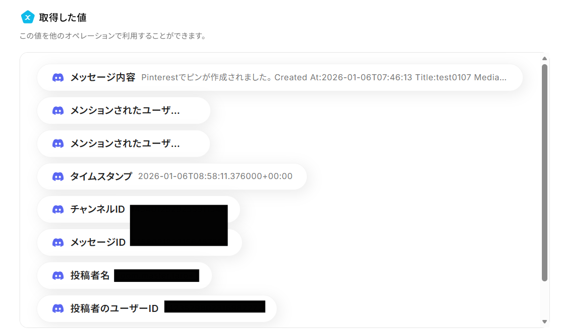Viewport: 571px width, 334px height.
Task: Click Discord icon next to メッセージ内容
Action: (58, 78)
